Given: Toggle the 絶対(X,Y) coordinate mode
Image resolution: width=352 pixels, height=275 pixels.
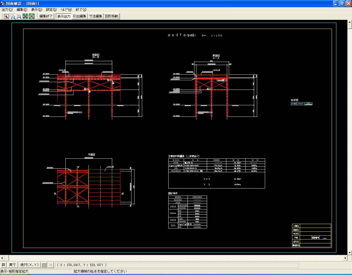Looking at the screenshot, I should click(x=29, y=265).
